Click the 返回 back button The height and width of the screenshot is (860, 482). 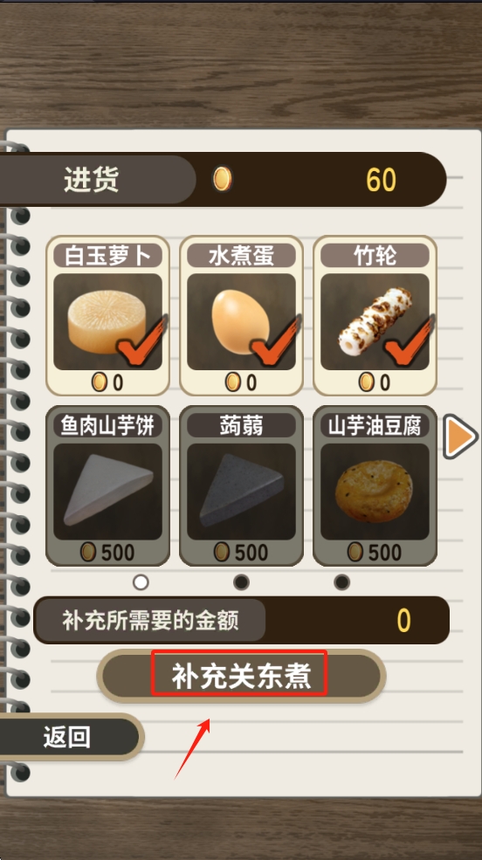point(67,738)
